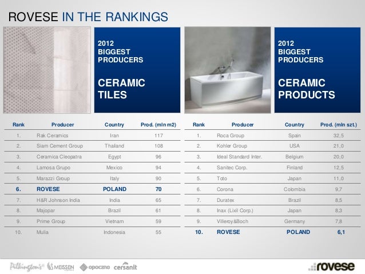Select 'Sanitec Corp.' producer cell
The image size is (365, 274).
[232, 168]
